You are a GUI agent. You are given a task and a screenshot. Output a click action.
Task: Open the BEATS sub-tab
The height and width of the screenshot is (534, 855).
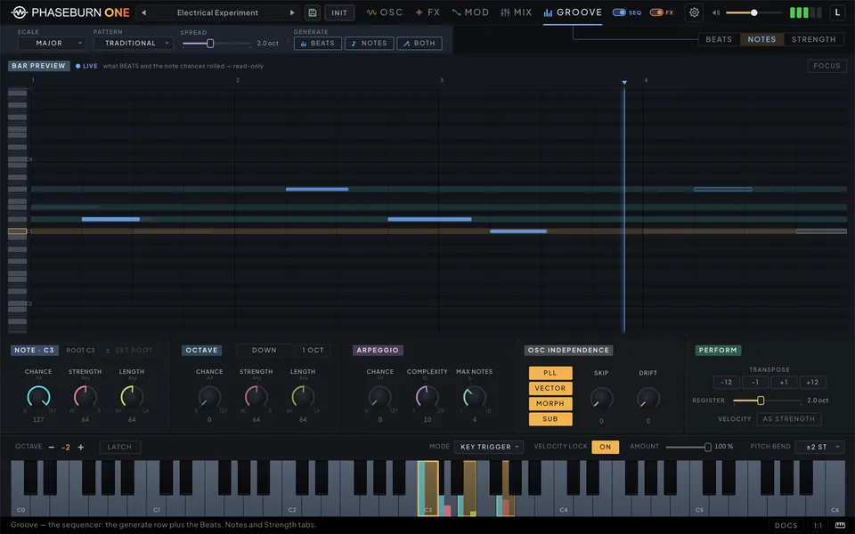tap(719, 39)
